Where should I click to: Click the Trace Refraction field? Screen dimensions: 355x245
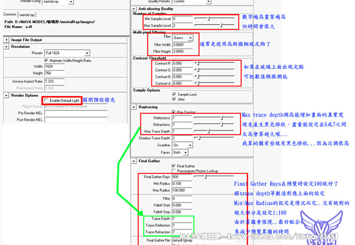[182, 232]
